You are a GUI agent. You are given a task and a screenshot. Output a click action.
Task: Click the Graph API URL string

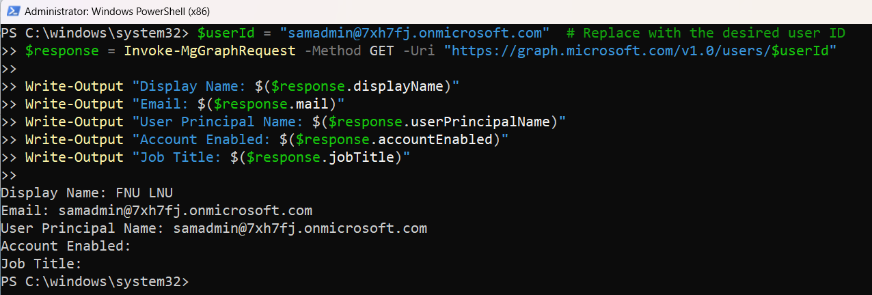click(x=640, y=51)
